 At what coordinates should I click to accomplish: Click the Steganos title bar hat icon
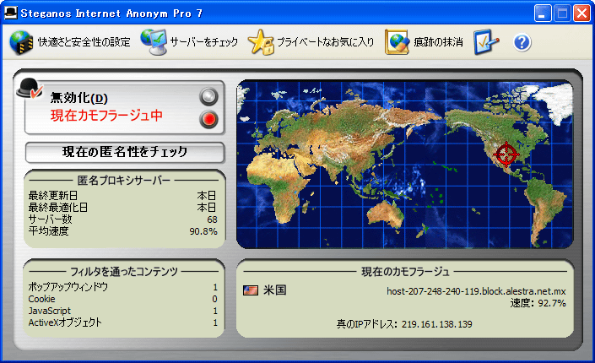tap(11, 13)
